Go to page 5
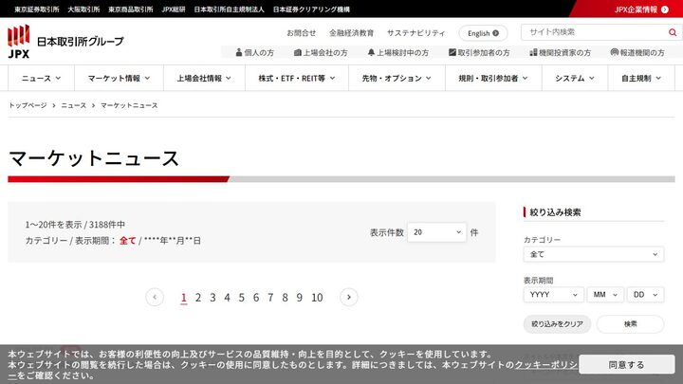 pos(241,298)
